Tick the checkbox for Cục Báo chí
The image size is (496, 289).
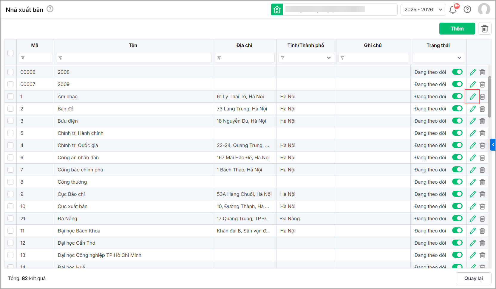10,194
